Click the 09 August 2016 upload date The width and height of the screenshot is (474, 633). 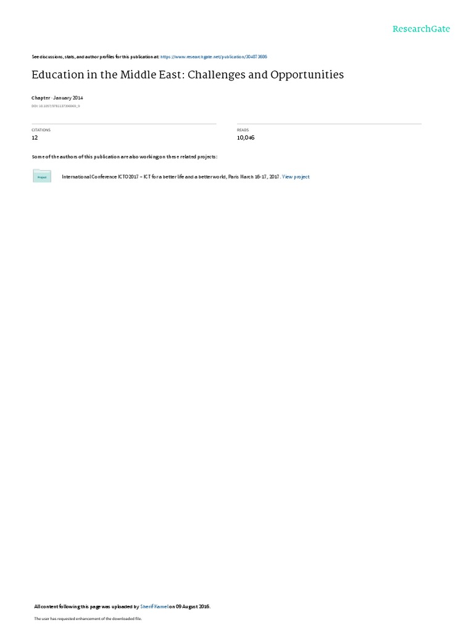pyautogui.click(x=193, y=606)
